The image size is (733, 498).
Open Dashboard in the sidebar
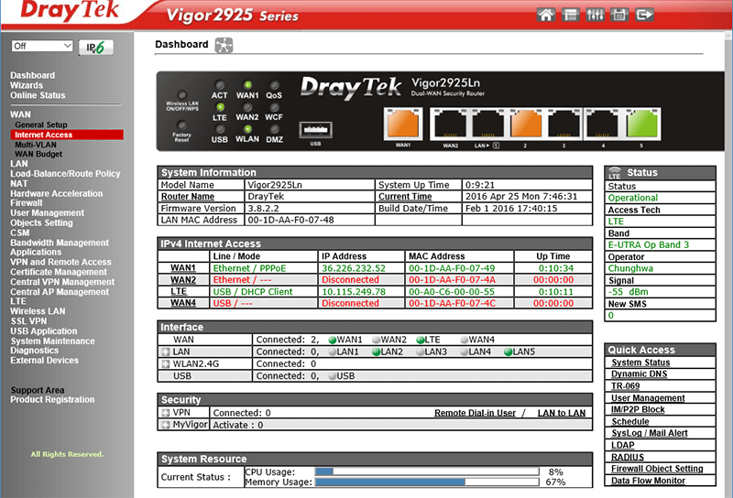pos(33,75)
